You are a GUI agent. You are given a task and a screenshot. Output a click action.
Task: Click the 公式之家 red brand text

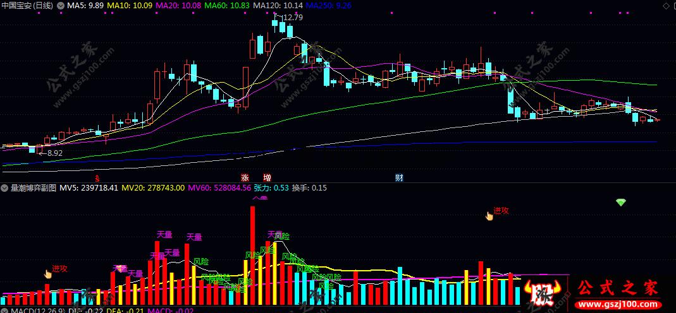point(618,289)
